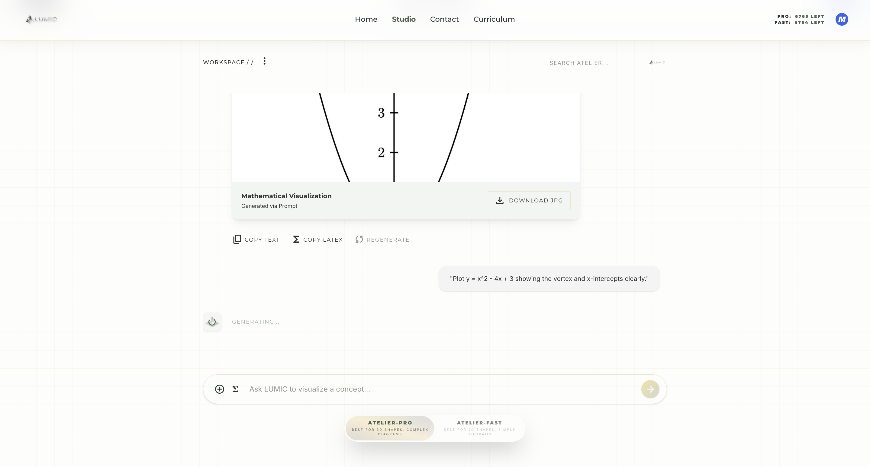Navigate to Contact
870x467 pixels.
point(444,19)
